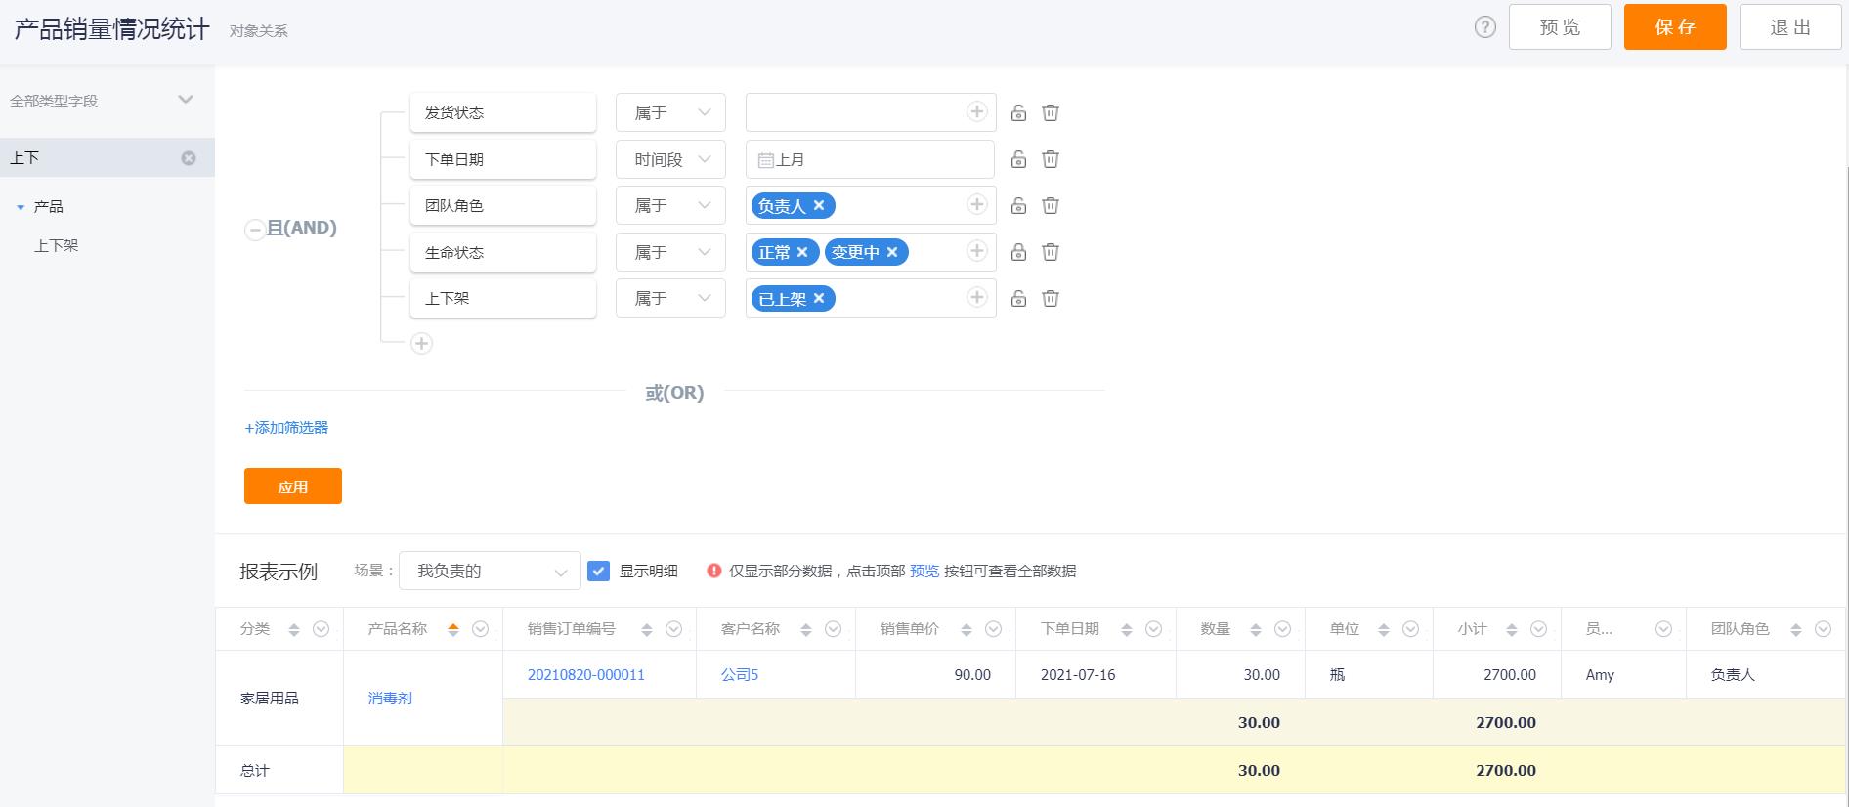Sort by 下单日期 column
This screenshot has width=1849, height=807.
click(x=1126, y=630)
